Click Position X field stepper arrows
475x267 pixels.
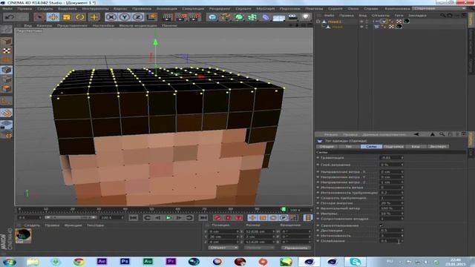click(237, 231)
